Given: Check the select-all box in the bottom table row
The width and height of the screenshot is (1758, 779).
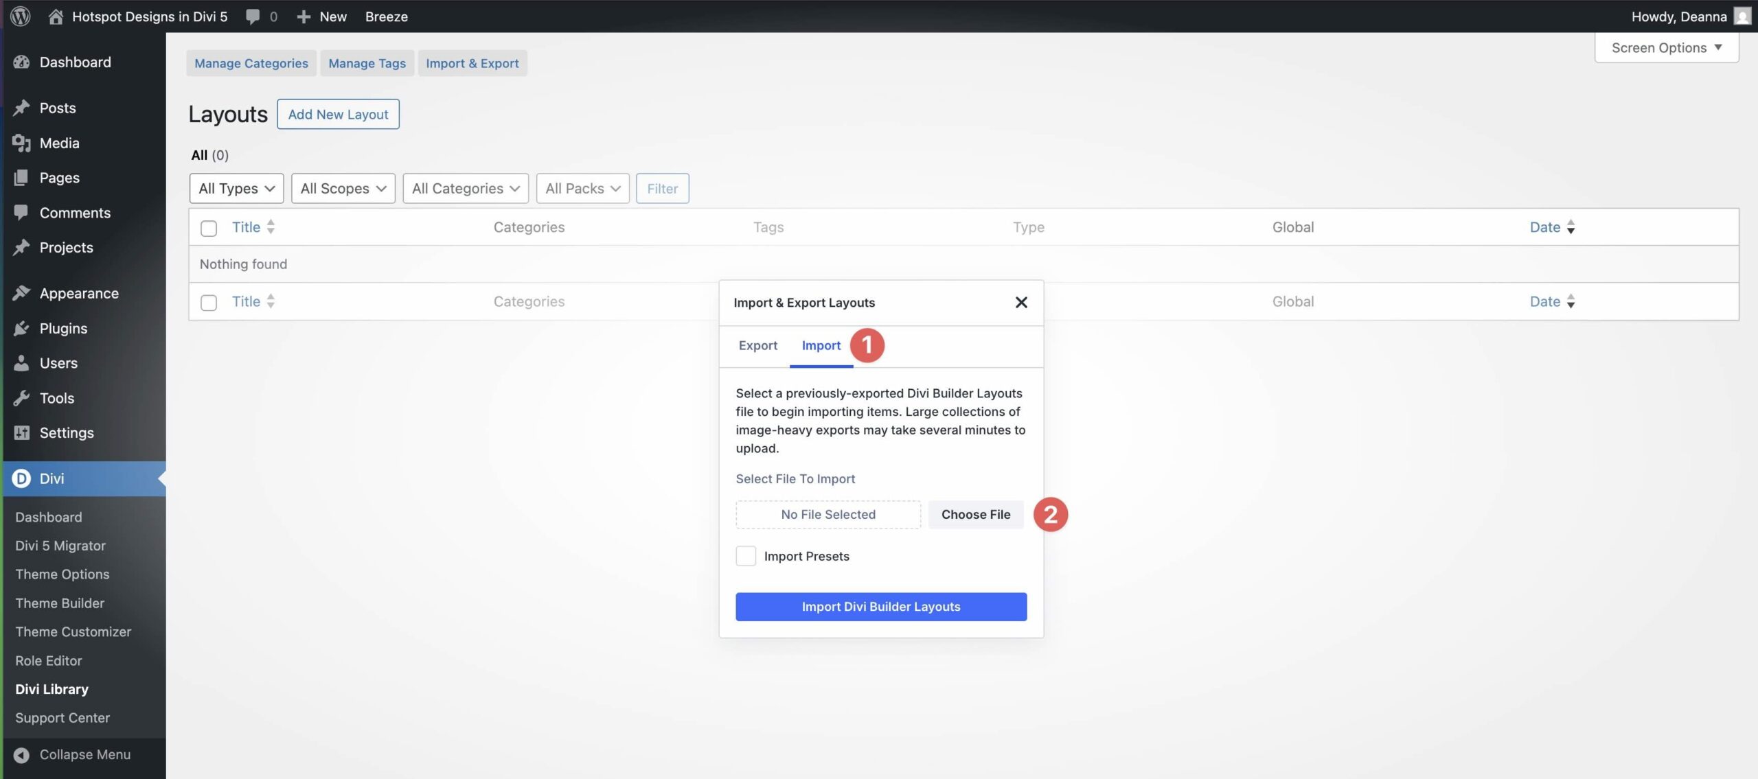Looking at the screenshot, I should point(209,301).
